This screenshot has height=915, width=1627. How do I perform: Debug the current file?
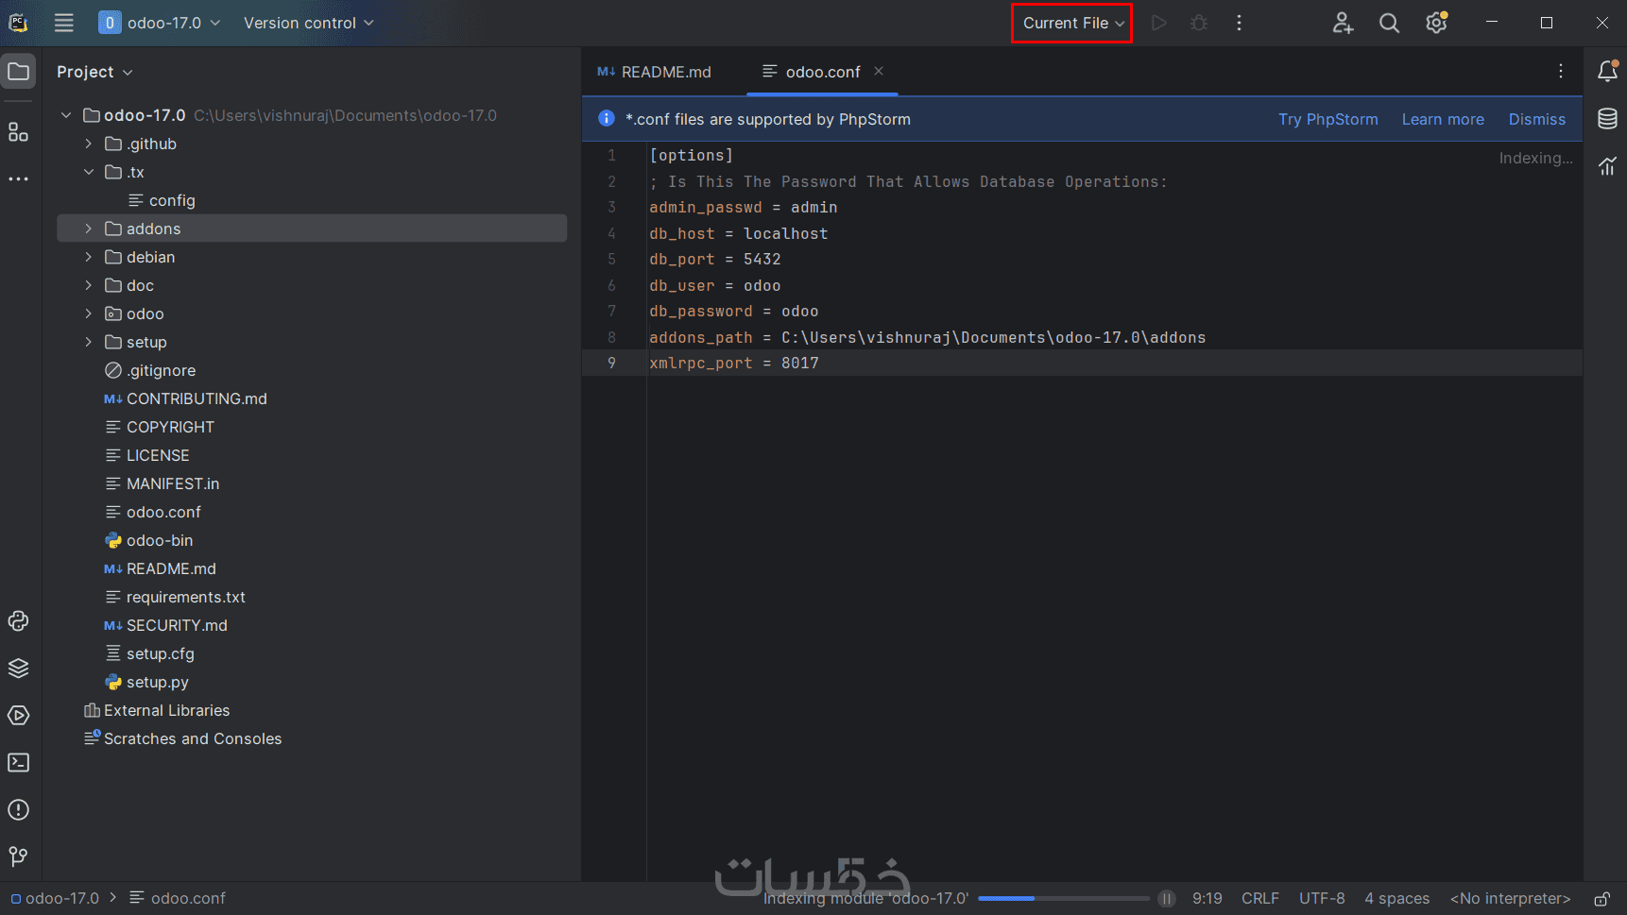[1199, 23]
